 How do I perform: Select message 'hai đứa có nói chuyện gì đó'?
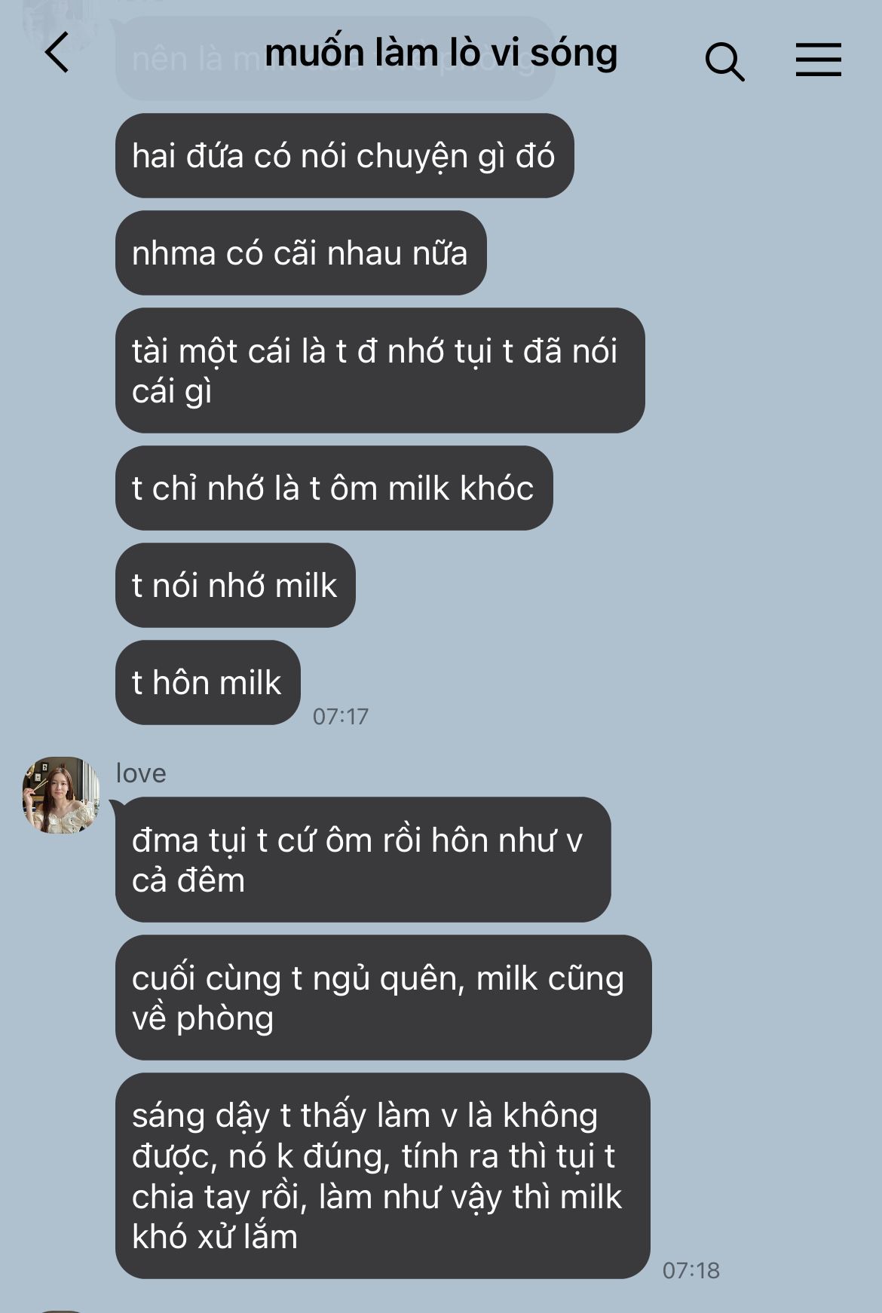(x=345, y=156)
